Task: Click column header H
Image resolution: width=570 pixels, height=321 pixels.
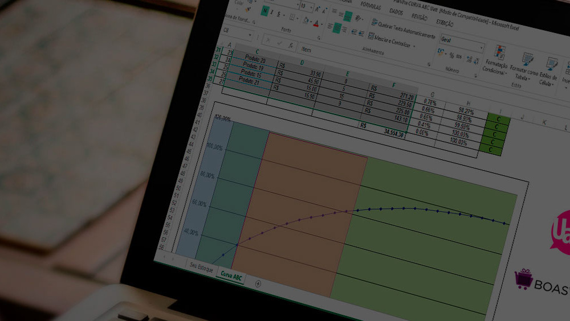Action: (x=468, y=104)
